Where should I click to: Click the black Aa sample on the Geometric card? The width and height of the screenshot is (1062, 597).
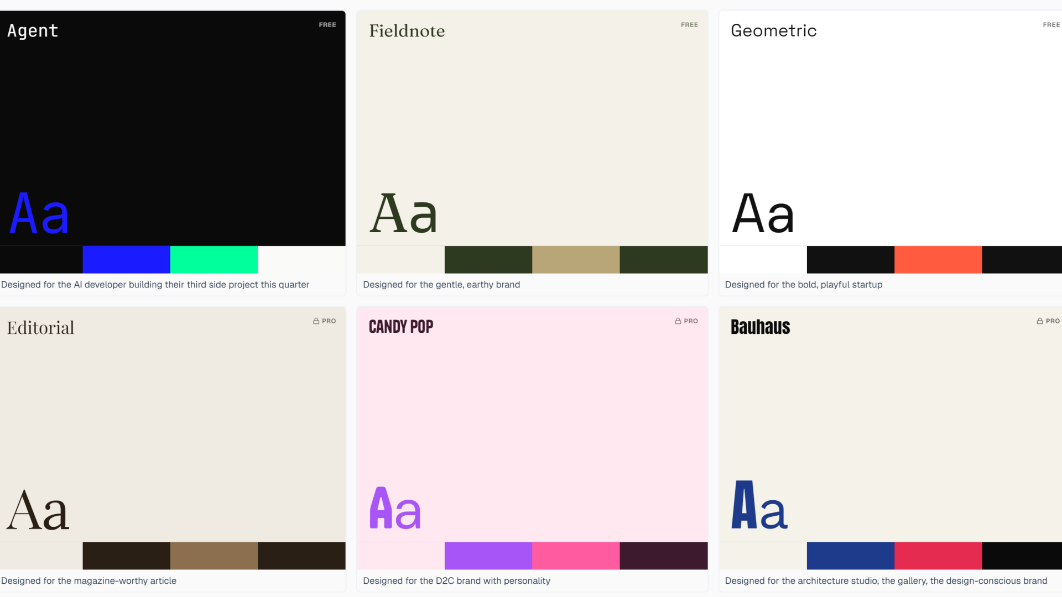click(x=763, y=213)
